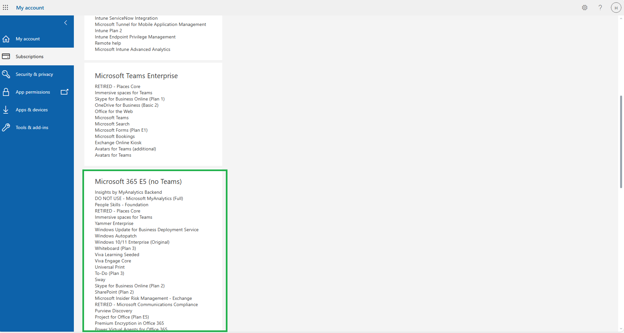Click the scrollbar up arrow
The height and width of the screenshot is (333, 624).
click(x=621, y=18)
